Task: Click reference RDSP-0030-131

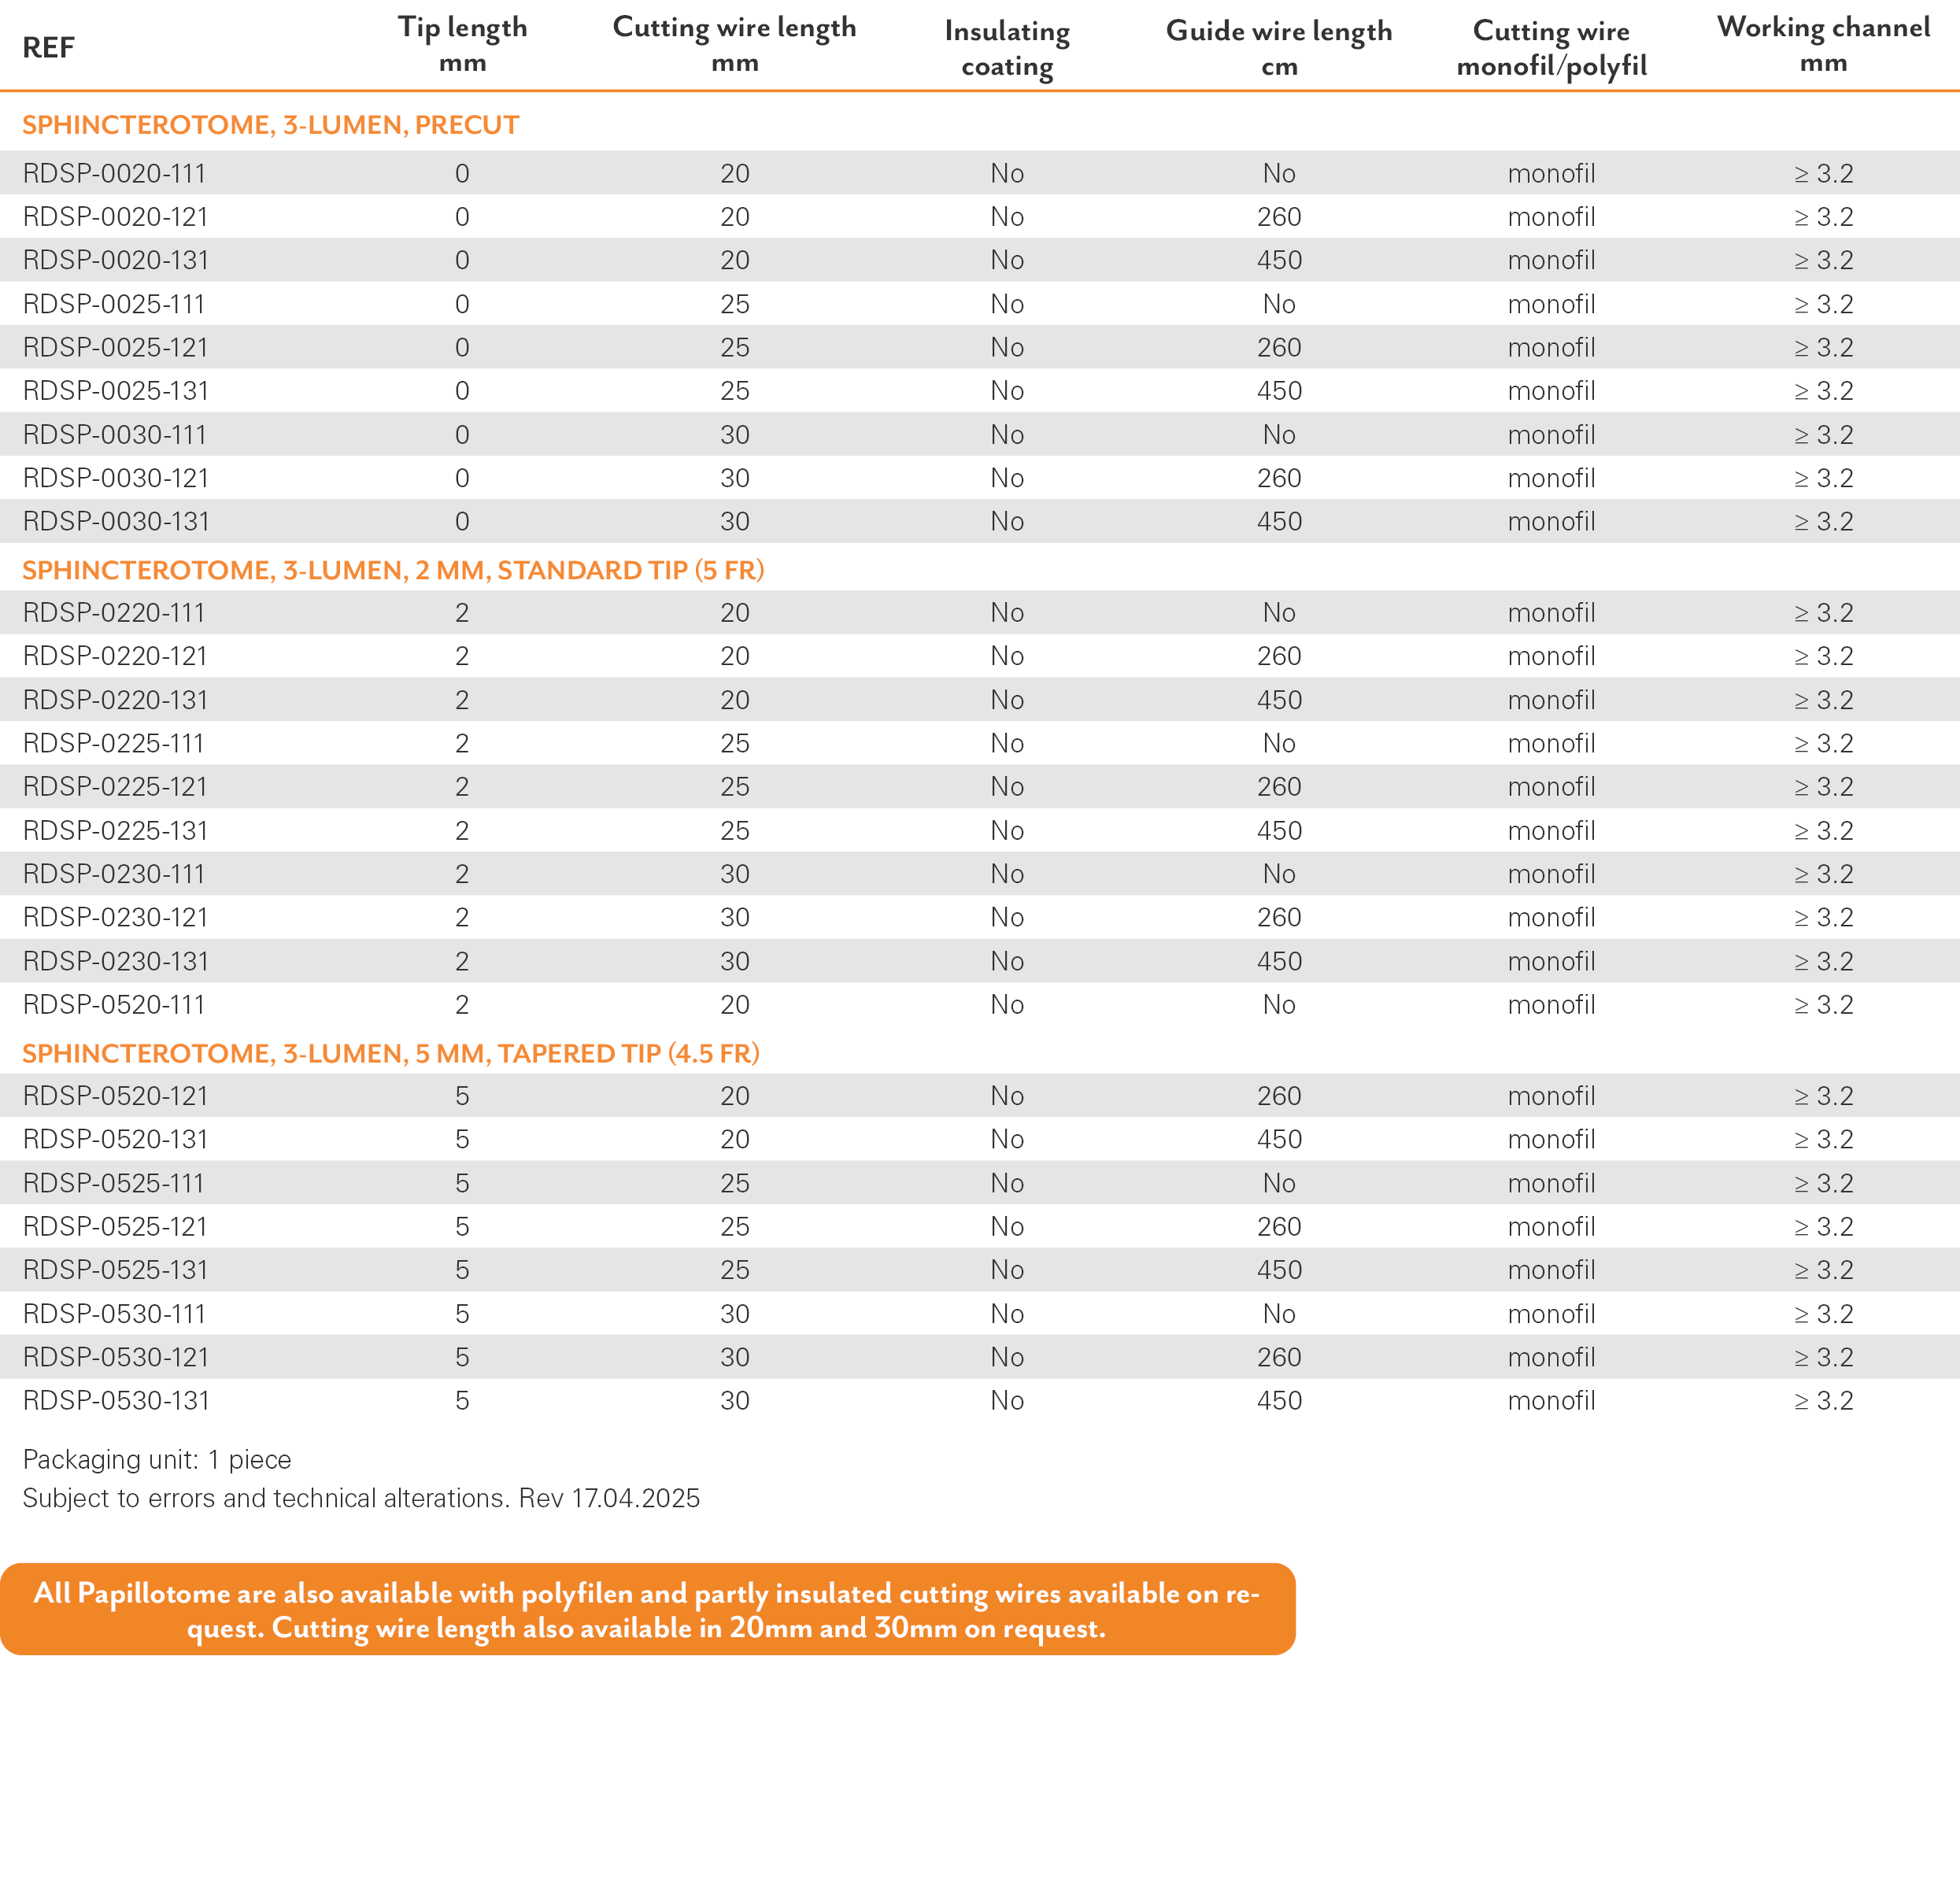Action: (x=116, y=522)
